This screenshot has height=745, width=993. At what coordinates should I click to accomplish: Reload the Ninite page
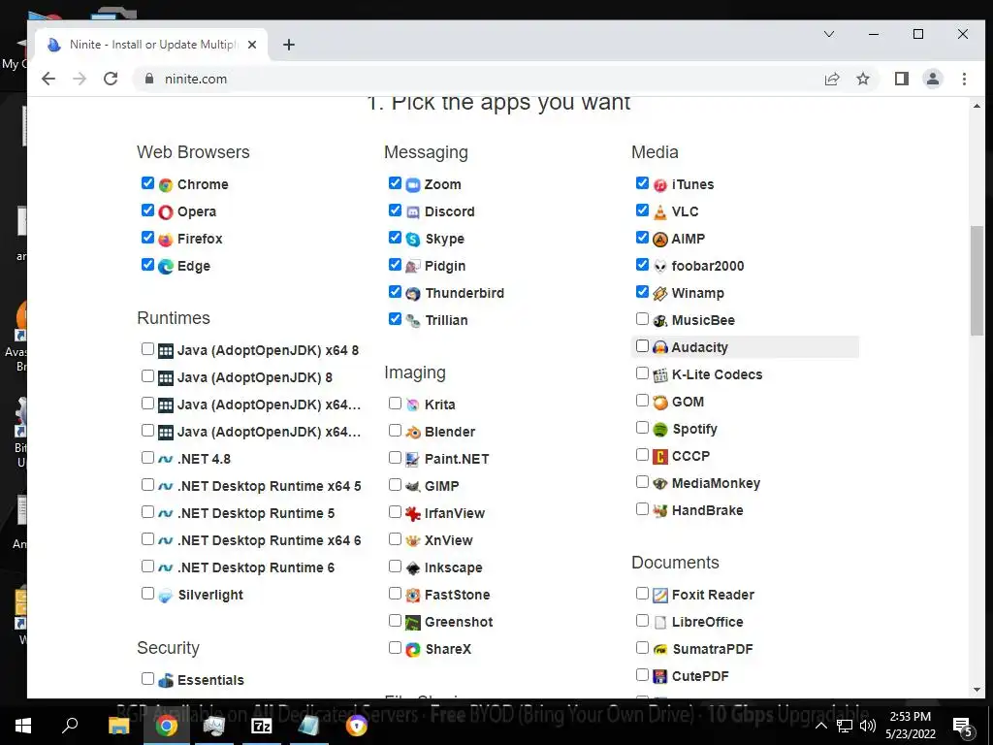tap(111, 79)
